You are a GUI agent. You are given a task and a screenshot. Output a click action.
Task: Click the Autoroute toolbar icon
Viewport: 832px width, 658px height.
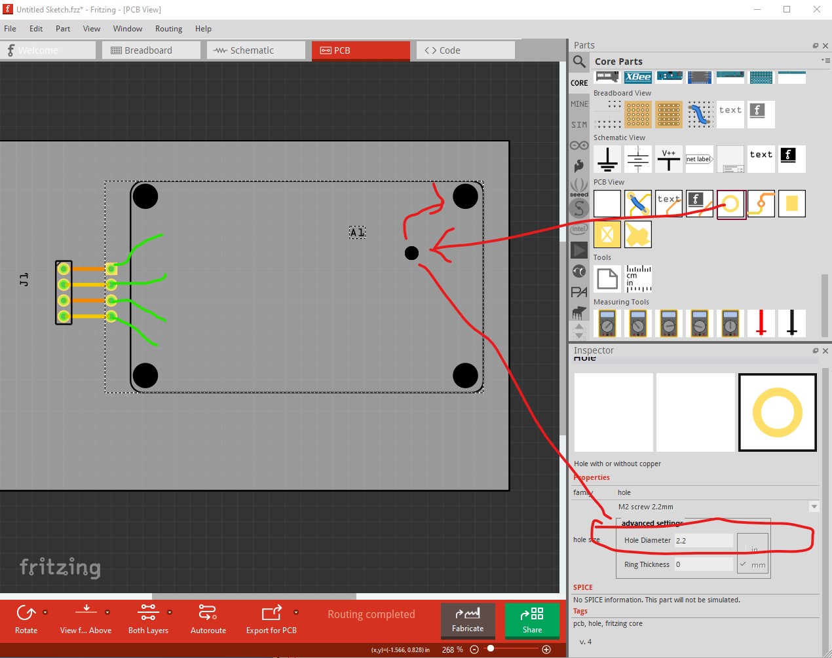(208, 619)
